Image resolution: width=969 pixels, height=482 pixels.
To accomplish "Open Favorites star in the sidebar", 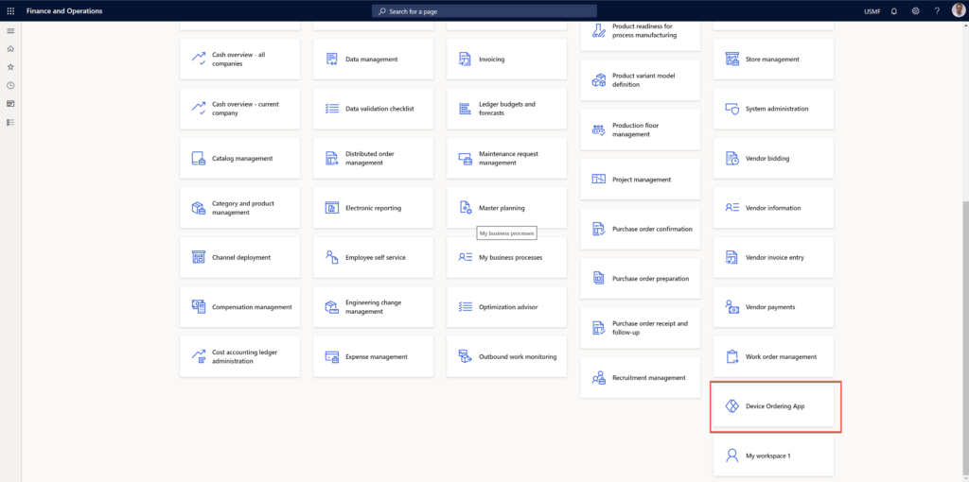I will click(10, 67).
